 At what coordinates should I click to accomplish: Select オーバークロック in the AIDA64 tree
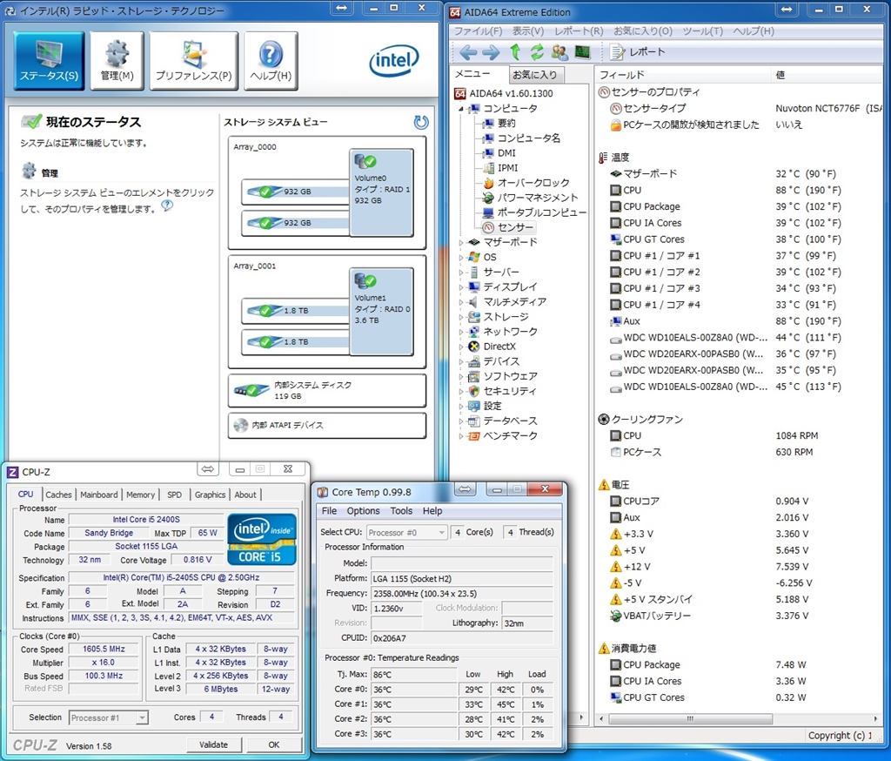point(533,183)
